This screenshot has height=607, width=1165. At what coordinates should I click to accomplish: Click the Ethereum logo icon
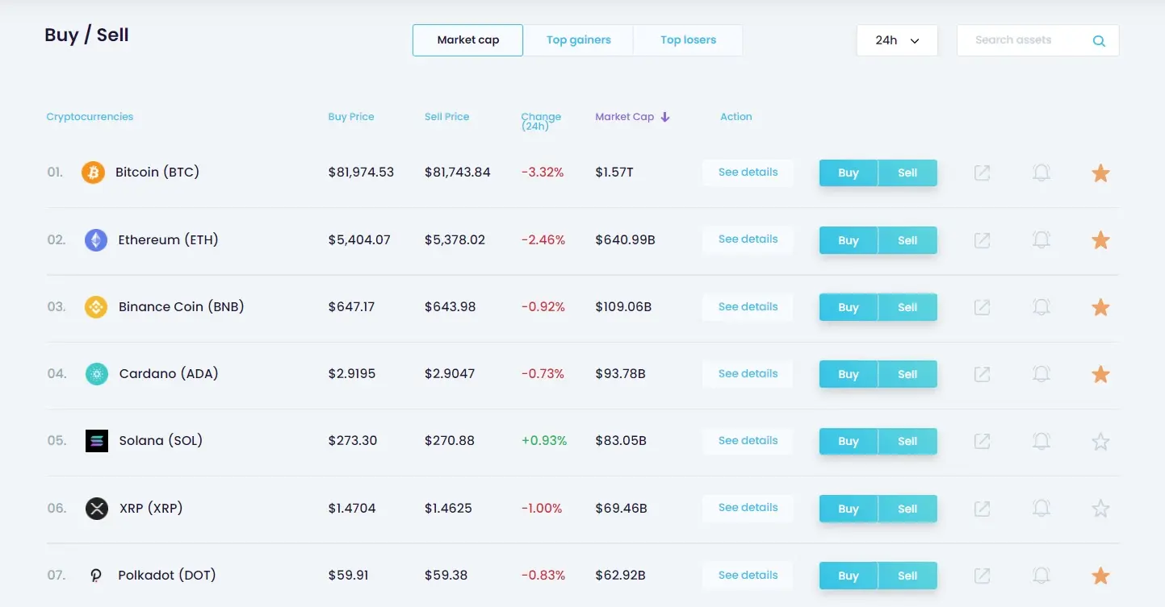(96, 240)
